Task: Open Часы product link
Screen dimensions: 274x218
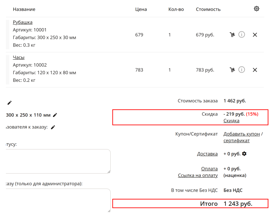Action: point(19,57)
